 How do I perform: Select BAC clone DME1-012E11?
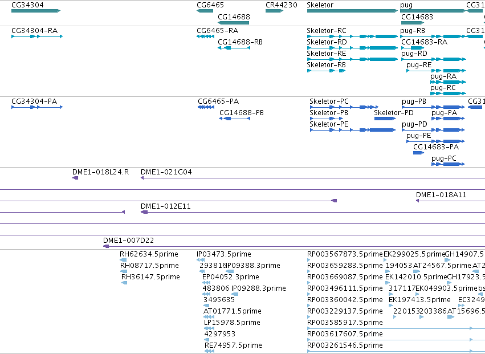(x=166, y=207)
